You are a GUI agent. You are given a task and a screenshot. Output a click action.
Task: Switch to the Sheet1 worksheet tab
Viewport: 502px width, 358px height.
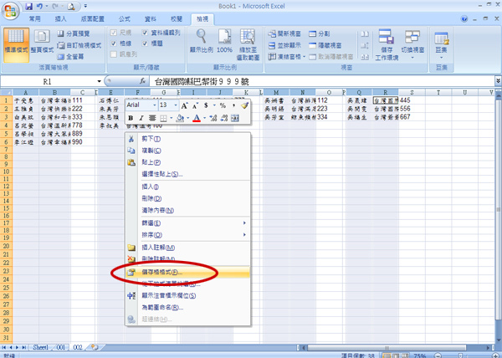point(41,347)
